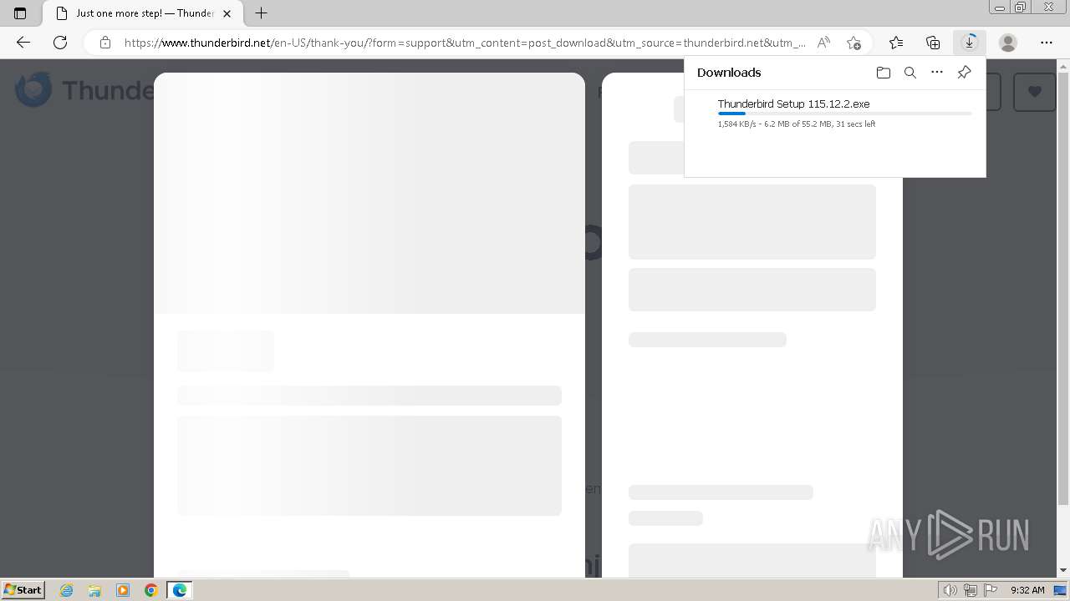Open the Windows Start menu
Image resolution: width=1070 pixels, height=601 pixels.
pyautogui.click(x=23, y=590)
